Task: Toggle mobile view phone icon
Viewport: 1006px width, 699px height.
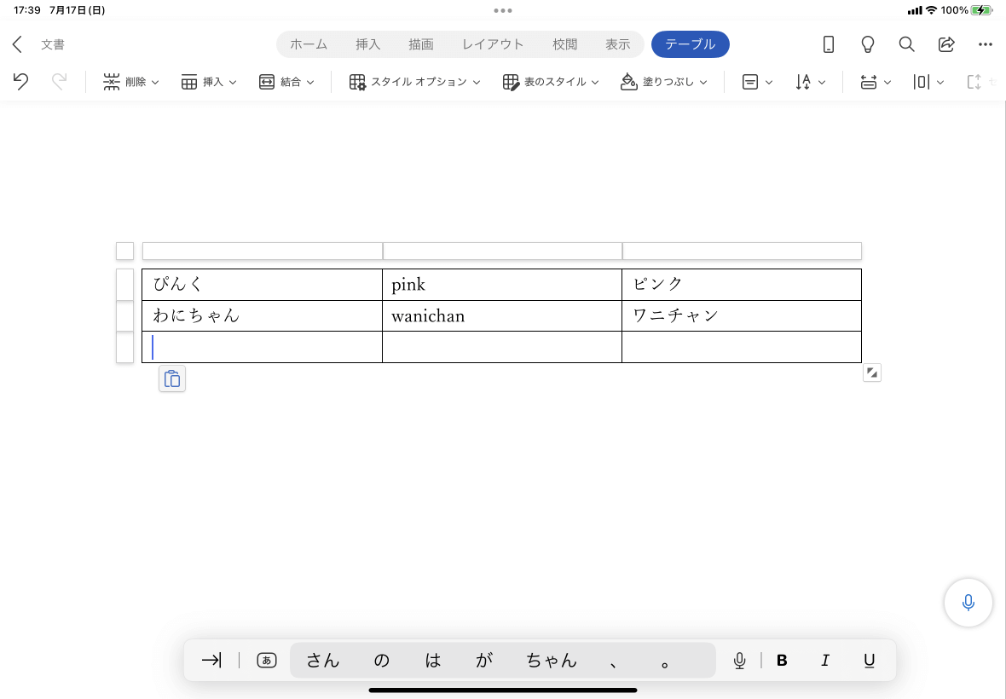Action: pos(829,44)
